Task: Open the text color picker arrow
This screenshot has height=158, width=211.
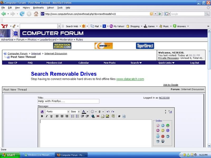Action: point(87,112)
